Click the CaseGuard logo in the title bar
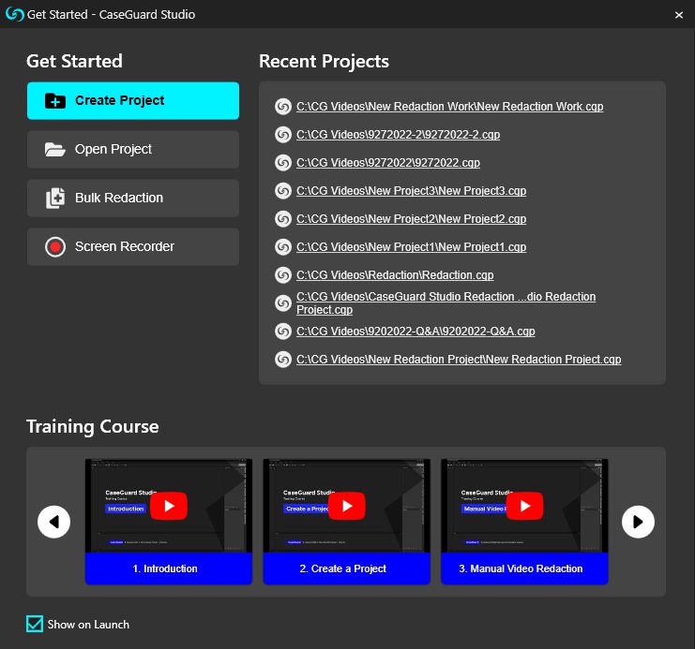Screen dimensions: 695x649 (x=15, y=14)
